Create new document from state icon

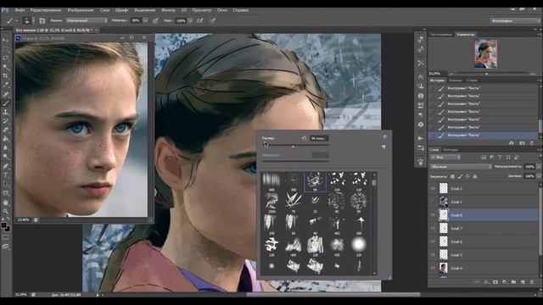[512, 143]
